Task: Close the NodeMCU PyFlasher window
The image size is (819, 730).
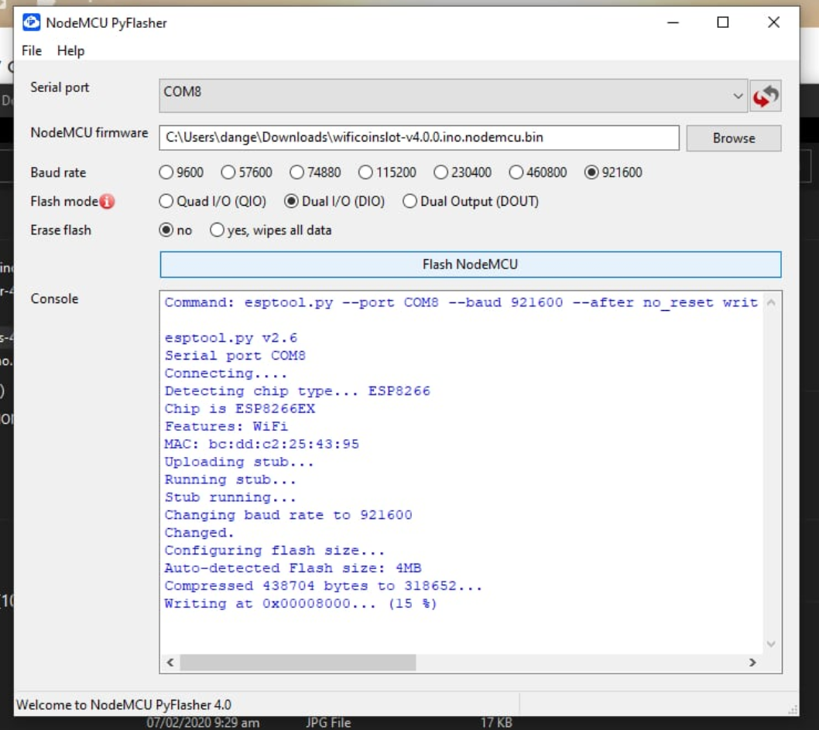Action: (773, 22)
